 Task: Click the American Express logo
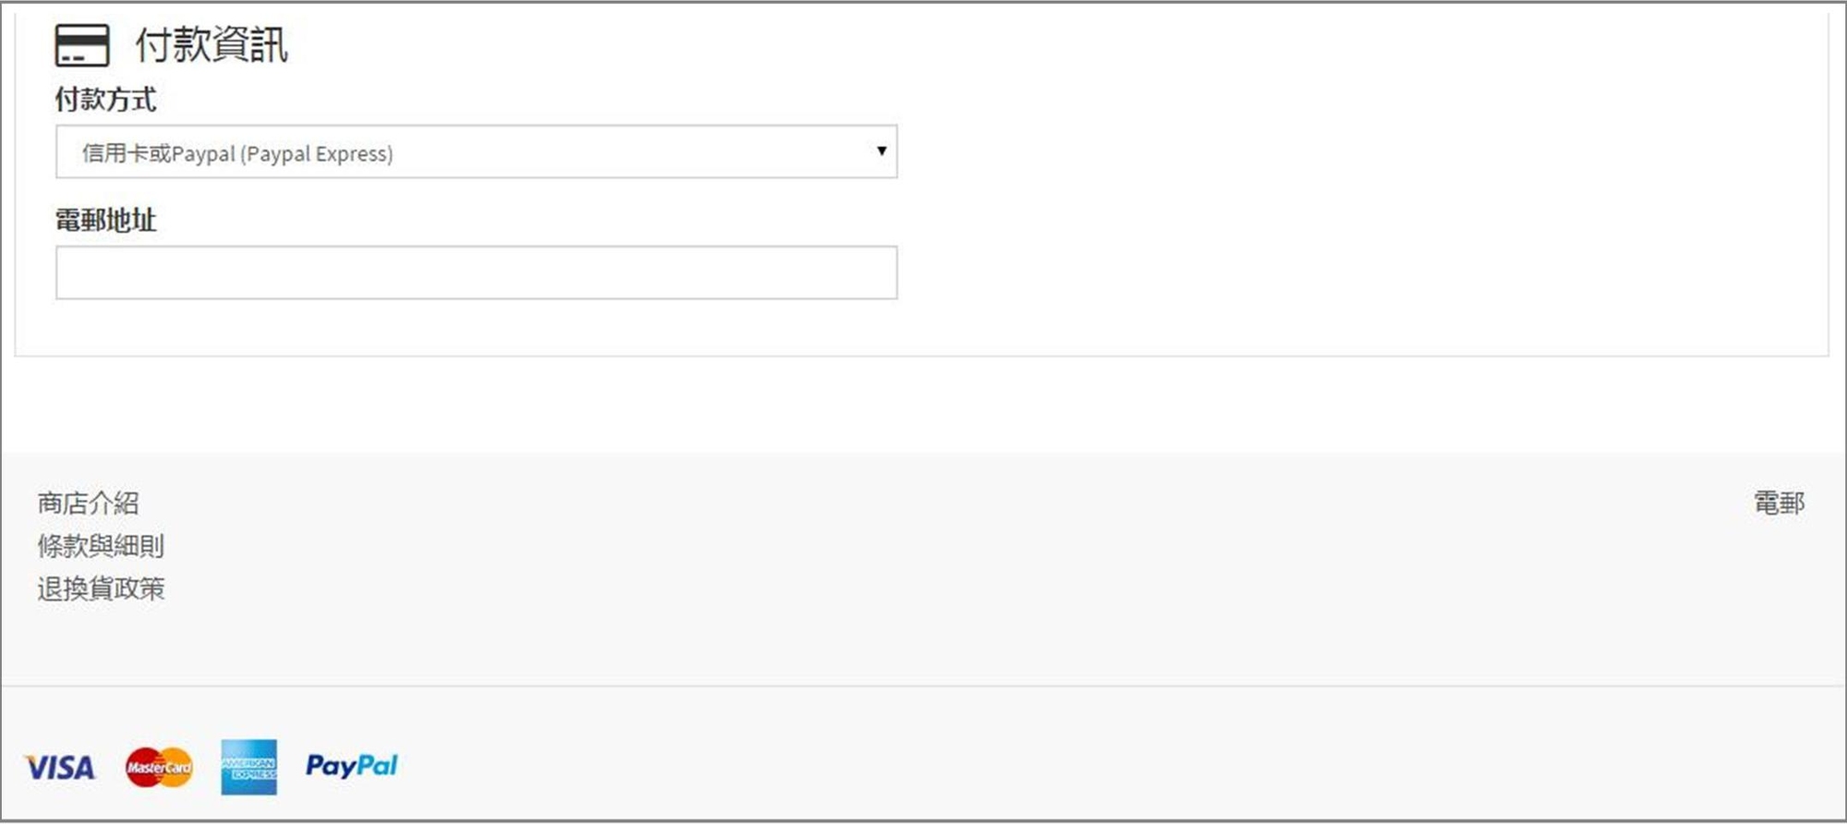pyautogui.click(x=248, y=767)
